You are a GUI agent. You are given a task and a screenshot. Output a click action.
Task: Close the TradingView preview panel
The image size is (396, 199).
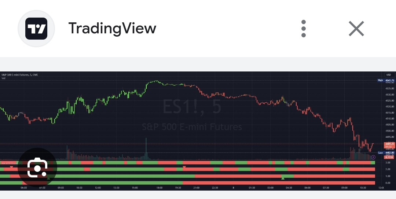tap(356, 29)
